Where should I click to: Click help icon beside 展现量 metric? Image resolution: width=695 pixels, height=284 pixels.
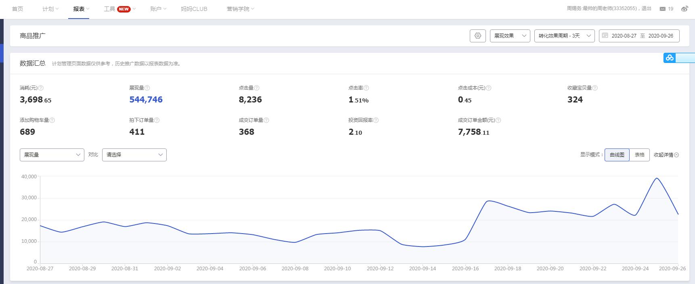[147, 88]
